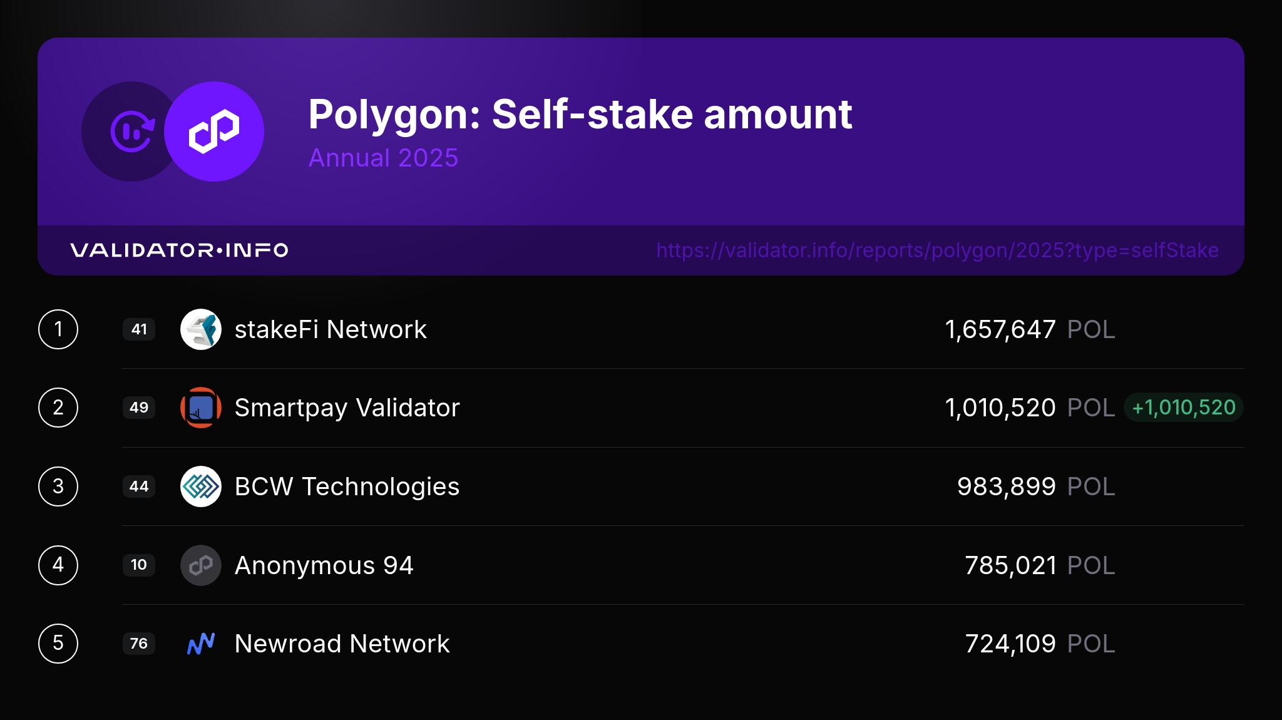Click the Smartpay Validator logo icon
The height and width of the screenshot is (720, 1282).
pos(201,408)
